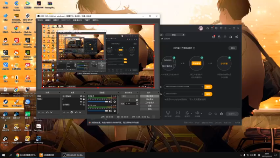Reveal the hidden stream key with the eye icon
This screenshot has width=280, height=158.
202,94
